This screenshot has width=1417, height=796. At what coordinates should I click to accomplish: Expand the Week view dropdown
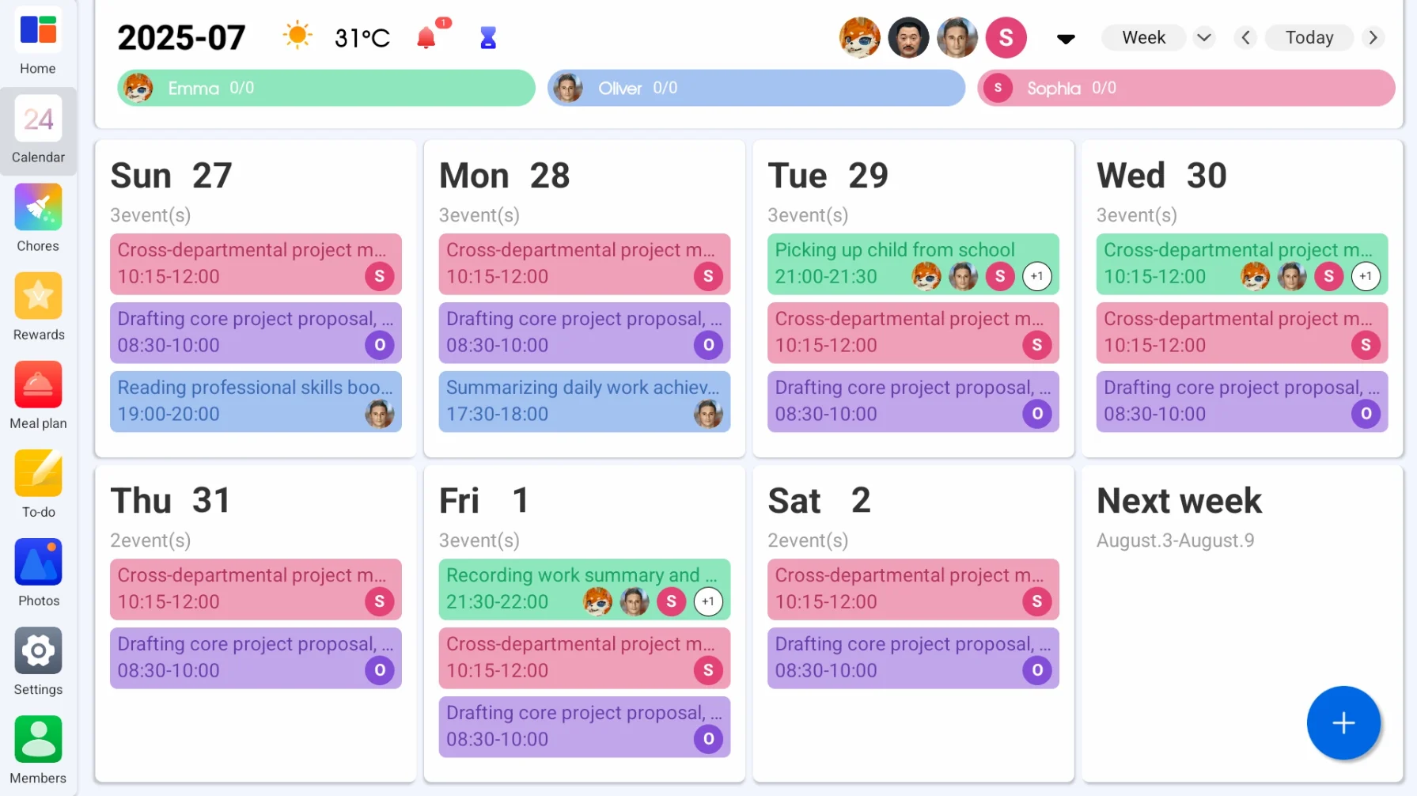pos(1203,37)
